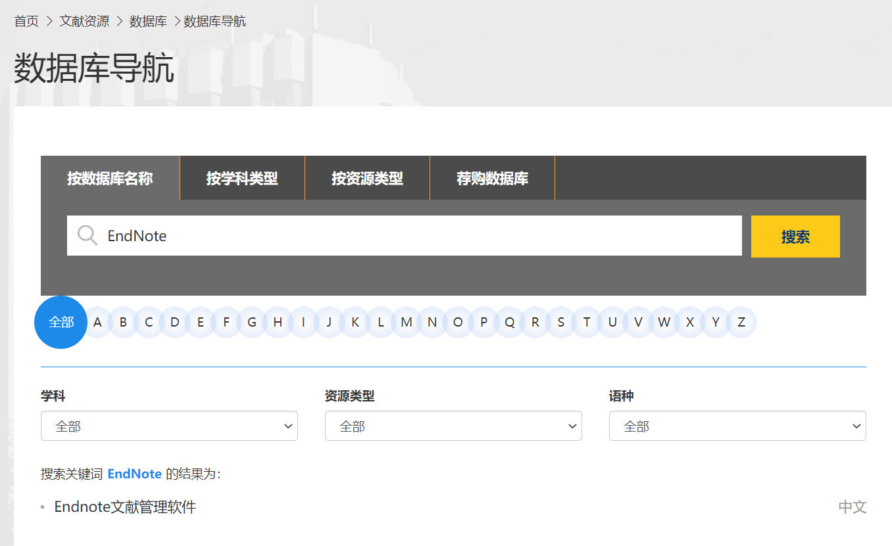Switch to 按学科类型 tab

[242, 178]
